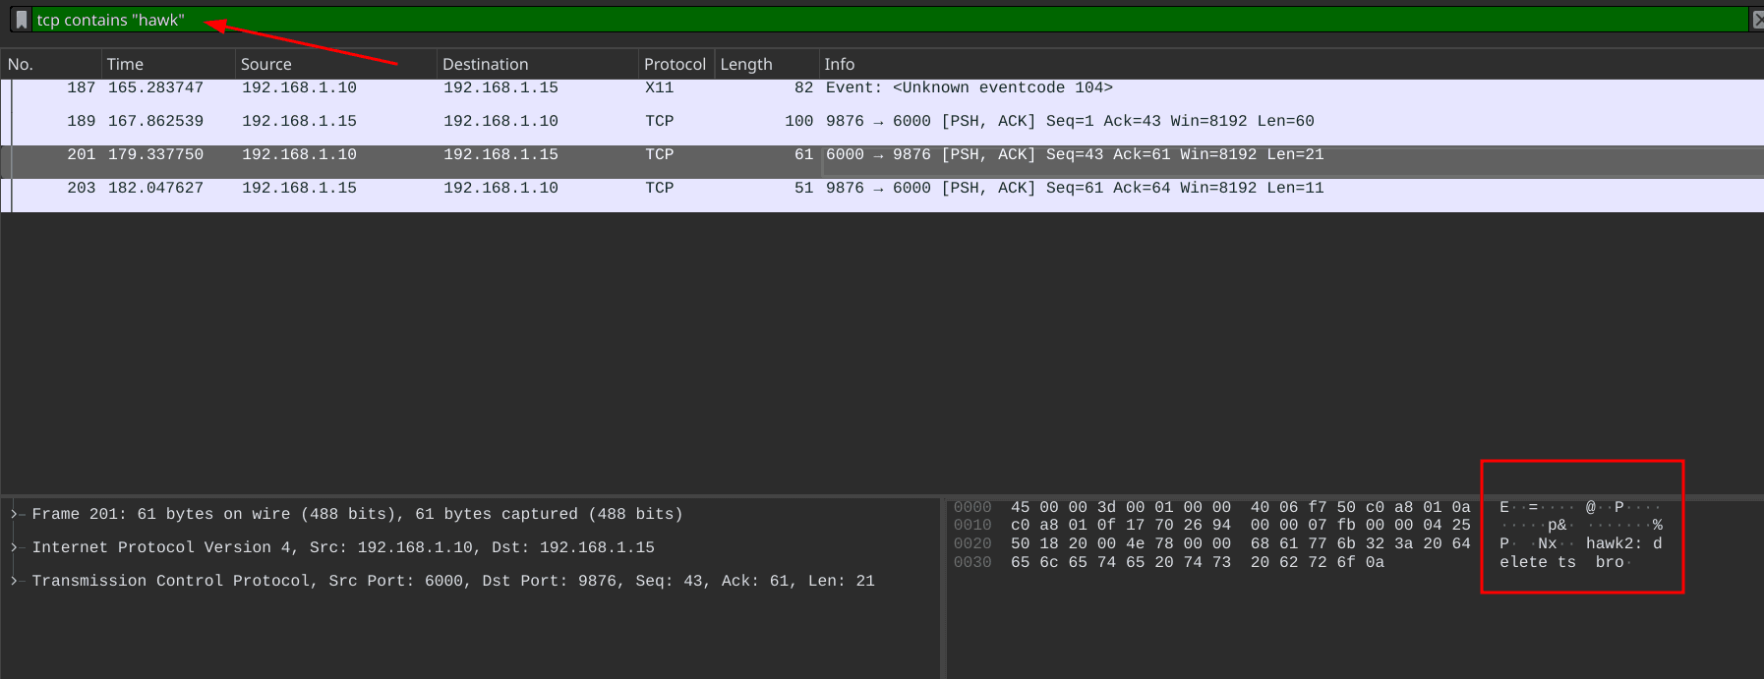
Task: Click the 0030 offset row in hex dump
Action: (972, 562)
